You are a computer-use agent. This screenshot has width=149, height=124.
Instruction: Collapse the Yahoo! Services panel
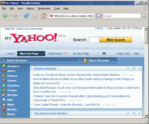pos(4,60)
